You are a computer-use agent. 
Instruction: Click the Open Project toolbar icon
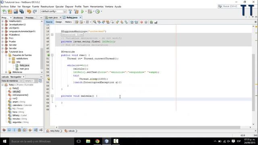pyautogui.click(x=16, y=12)
